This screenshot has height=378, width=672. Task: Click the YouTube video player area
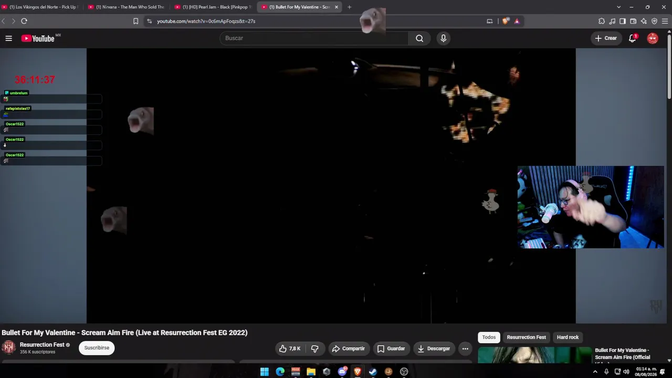tap(331, 186)
